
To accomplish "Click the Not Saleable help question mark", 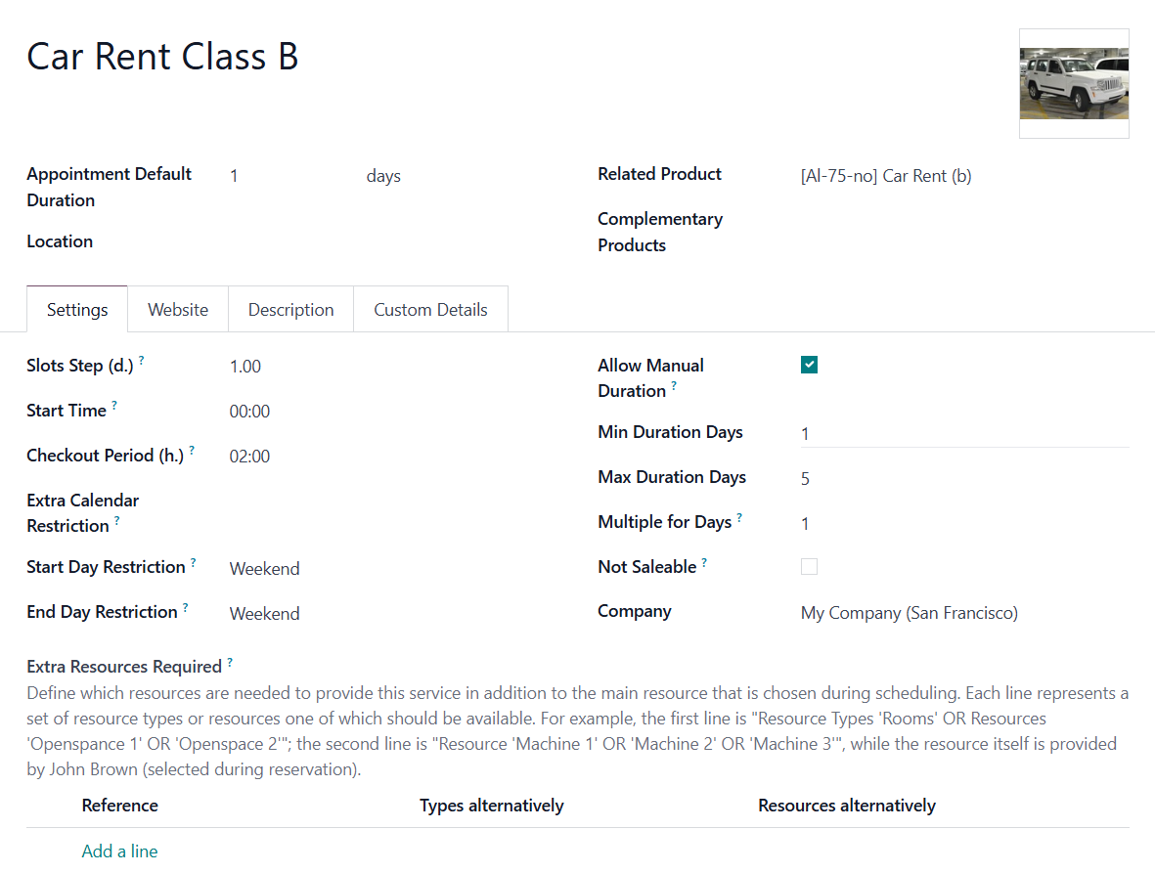I will pyautogui.click(x=704, y=562).
